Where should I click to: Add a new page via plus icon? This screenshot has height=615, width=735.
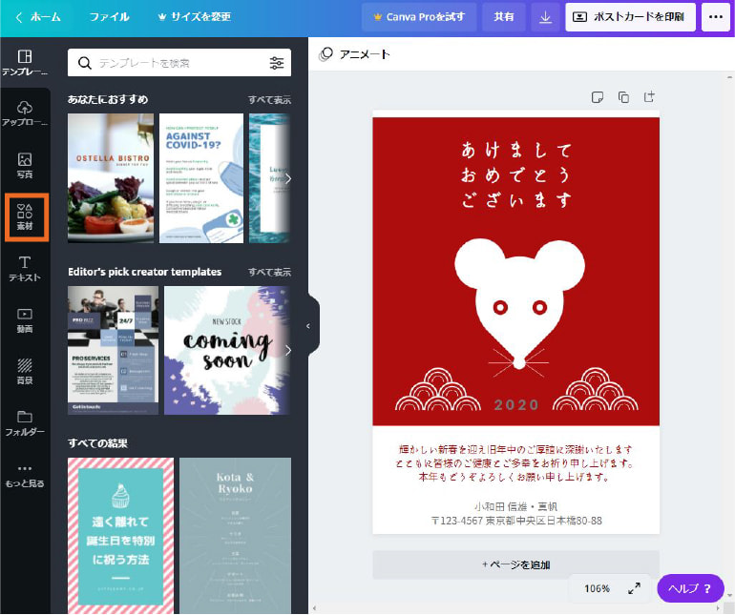pos(649,96)
